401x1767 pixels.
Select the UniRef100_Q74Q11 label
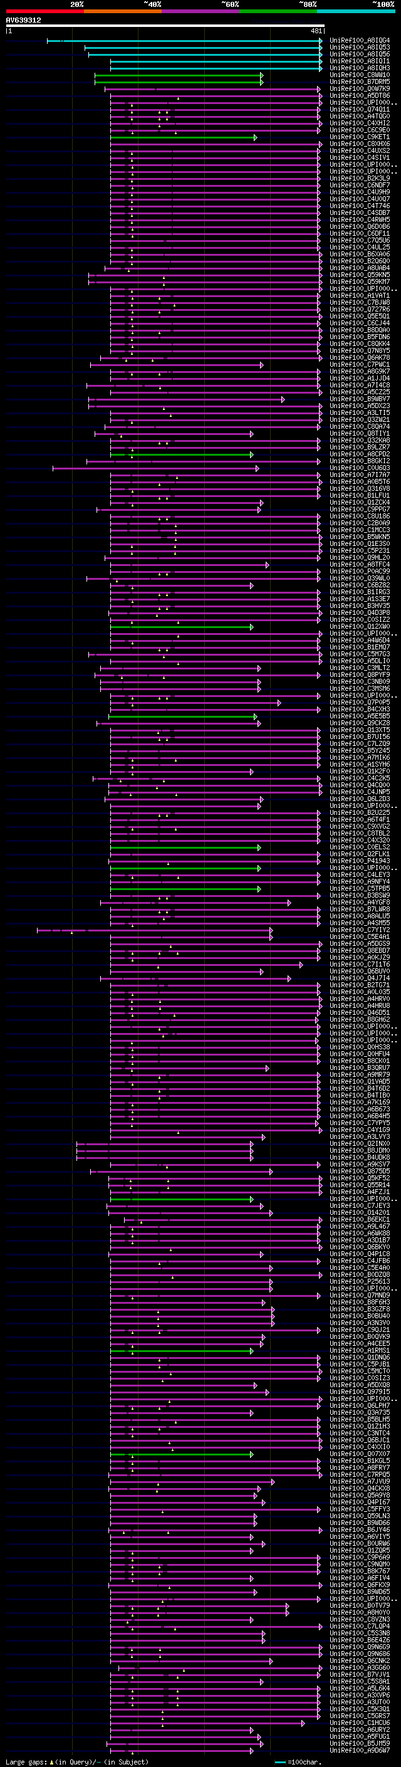[359, 109]
